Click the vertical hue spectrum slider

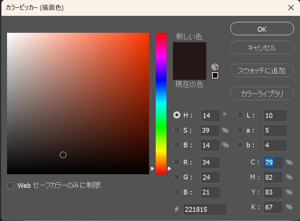[x=161, y=104]
